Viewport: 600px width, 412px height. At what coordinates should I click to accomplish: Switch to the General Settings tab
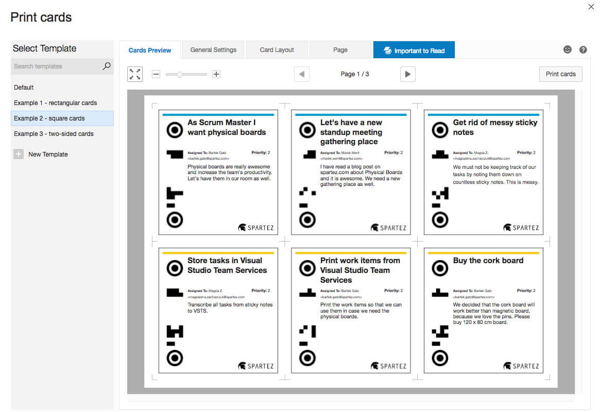pos(213,50)
